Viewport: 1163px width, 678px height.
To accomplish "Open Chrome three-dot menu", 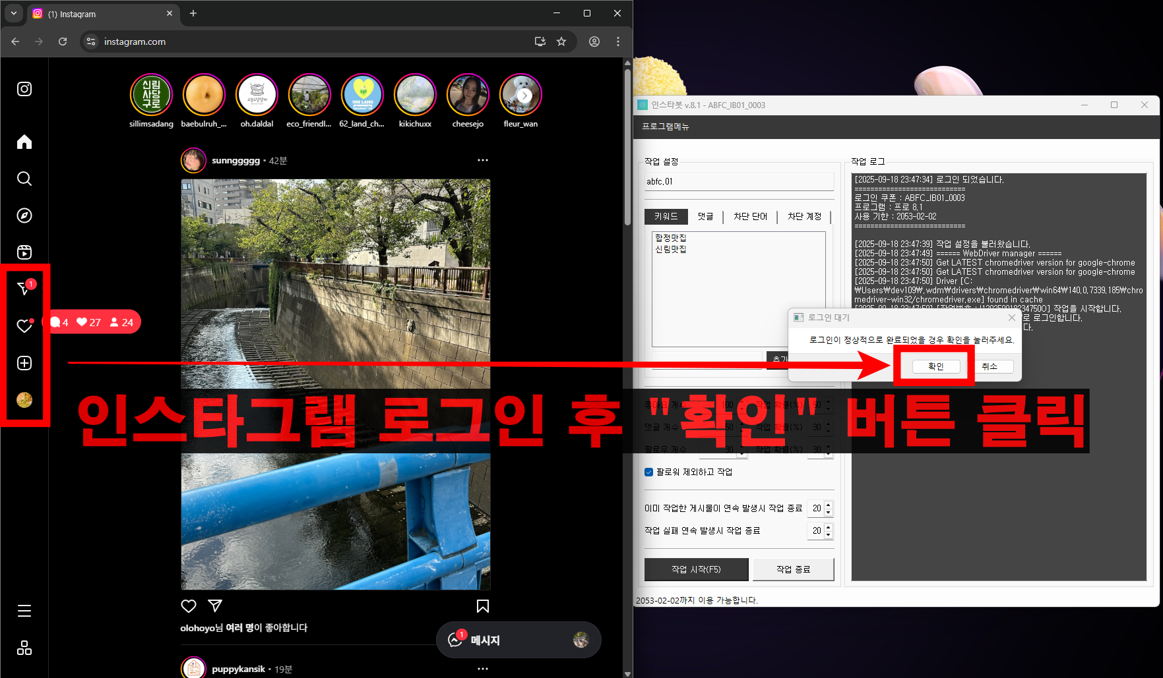I will 618,42.
